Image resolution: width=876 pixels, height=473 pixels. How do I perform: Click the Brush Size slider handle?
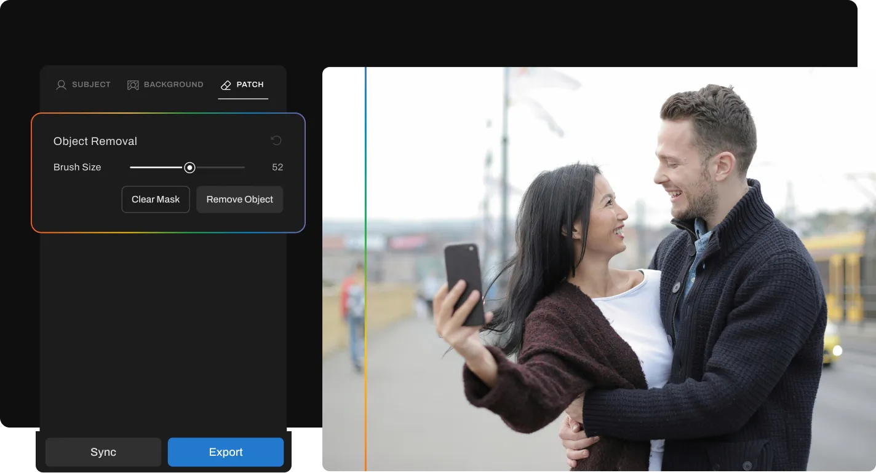(189, 167)
